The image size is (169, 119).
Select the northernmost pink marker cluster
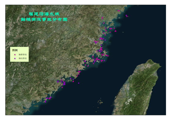tap(118, 11)
